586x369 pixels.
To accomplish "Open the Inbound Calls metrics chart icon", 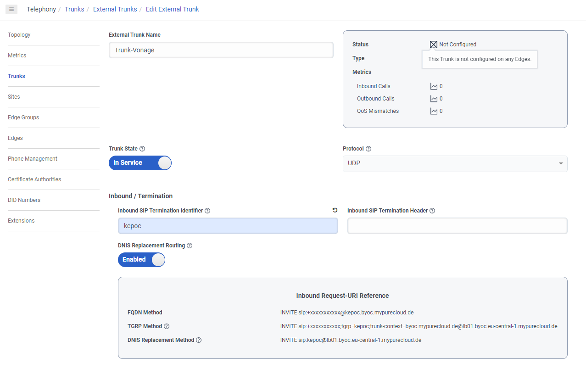I will (434, 86).
